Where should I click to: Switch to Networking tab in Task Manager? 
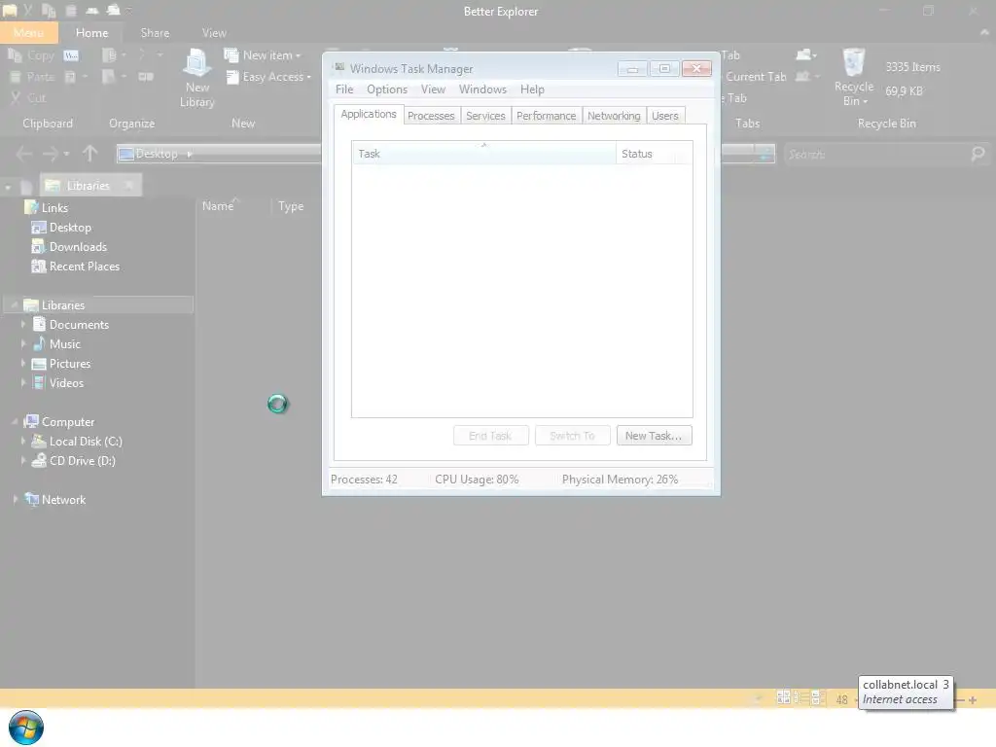[x=614, y=116]
